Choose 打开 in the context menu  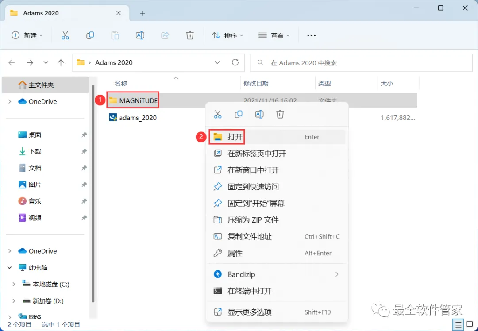coord(277,137)
